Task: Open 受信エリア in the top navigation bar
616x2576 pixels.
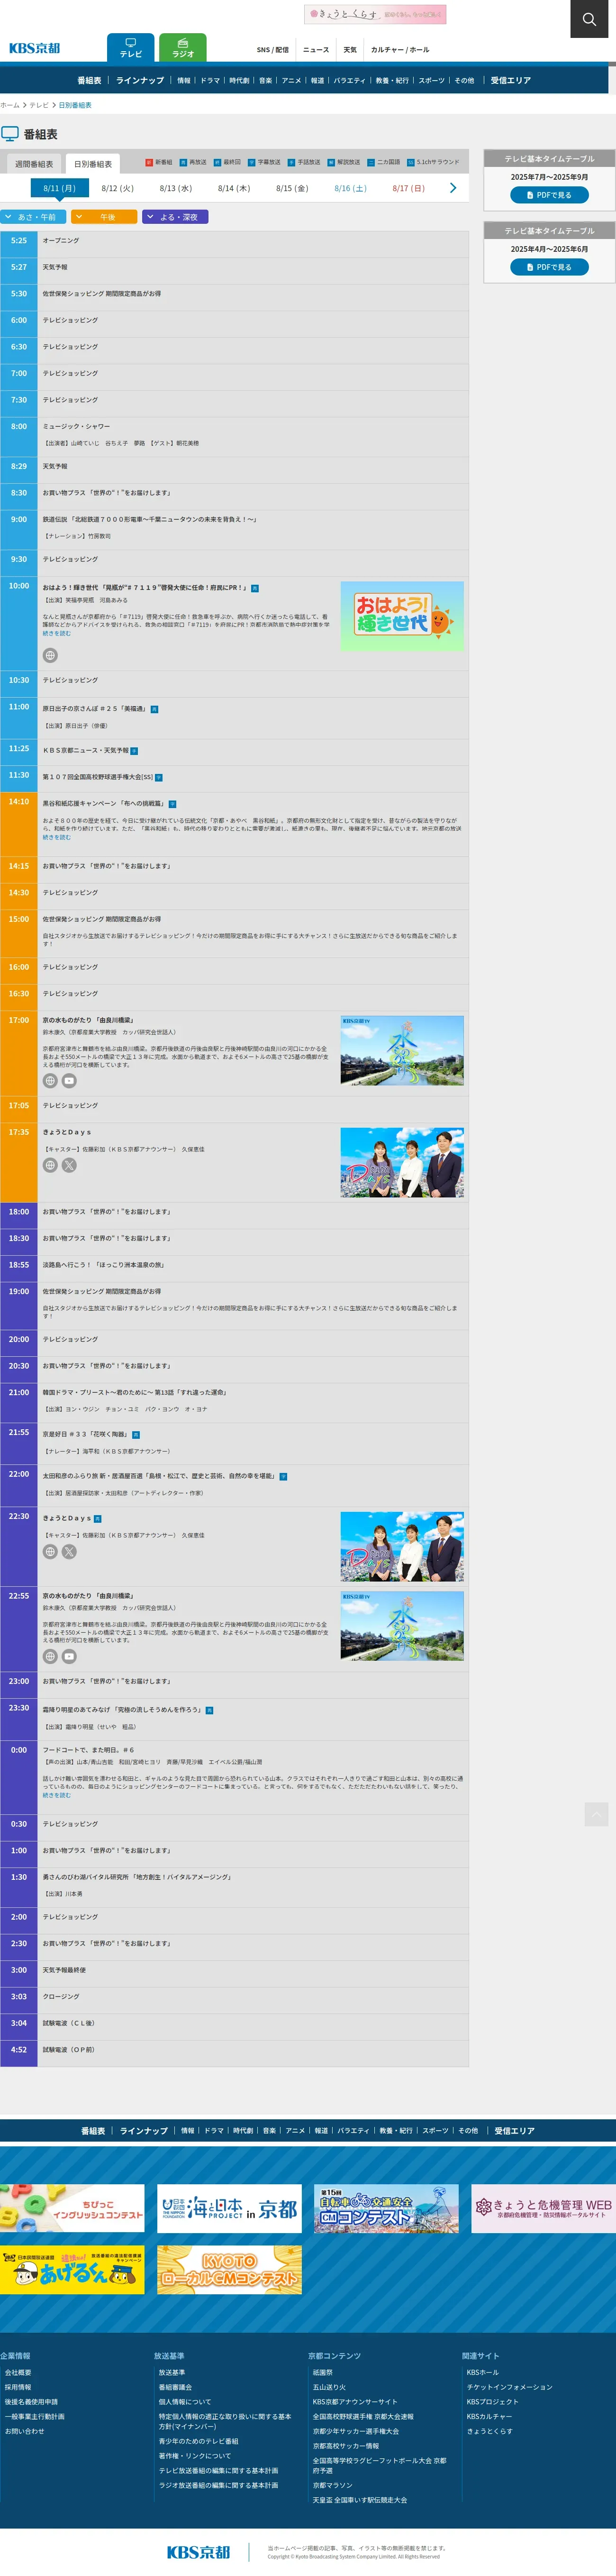Action: tap(511, 80)
